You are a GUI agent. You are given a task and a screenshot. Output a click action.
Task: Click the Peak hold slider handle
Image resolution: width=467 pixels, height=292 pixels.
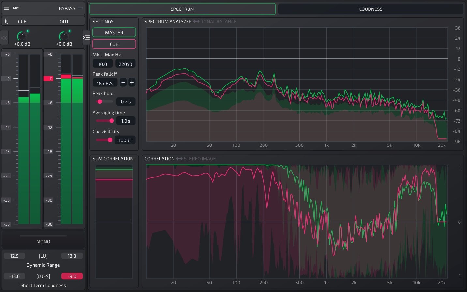coord(100,102)
